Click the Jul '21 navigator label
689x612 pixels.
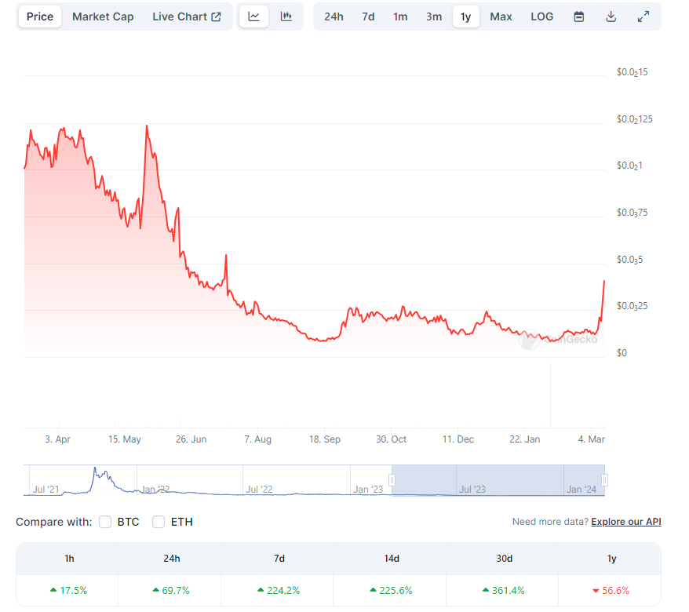coord(46,489)
